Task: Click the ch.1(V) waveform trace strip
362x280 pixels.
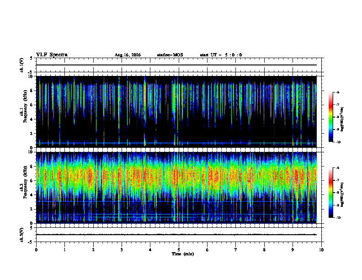Action: (176, 65)
